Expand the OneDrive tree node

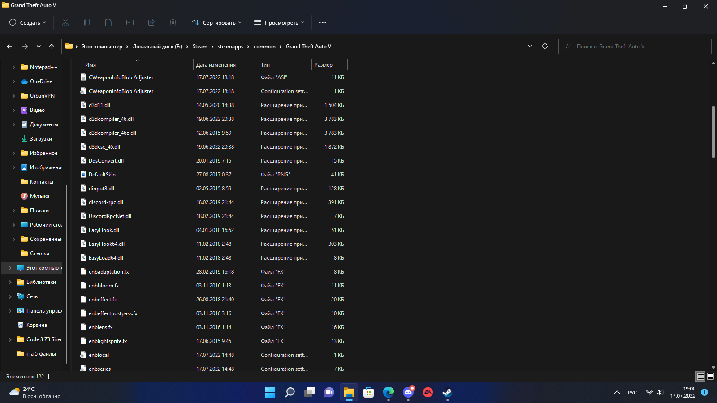(13, 81)
